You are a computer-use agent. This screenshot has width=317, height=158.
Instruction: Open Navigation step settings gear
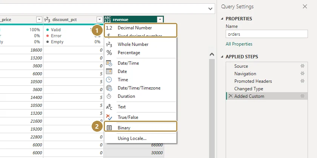tap(302, 73)
